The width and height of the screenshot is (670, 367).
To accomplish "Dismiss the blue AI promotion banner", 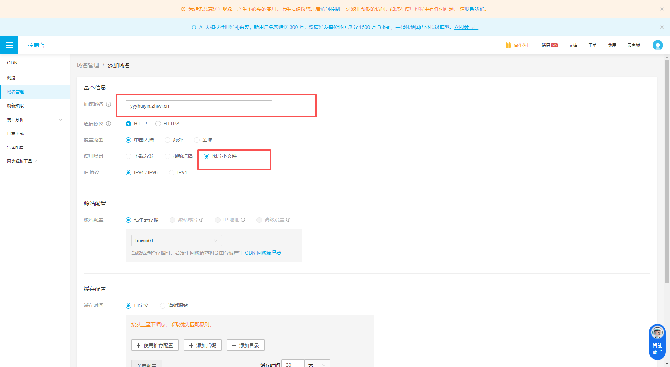I will 662,27.
